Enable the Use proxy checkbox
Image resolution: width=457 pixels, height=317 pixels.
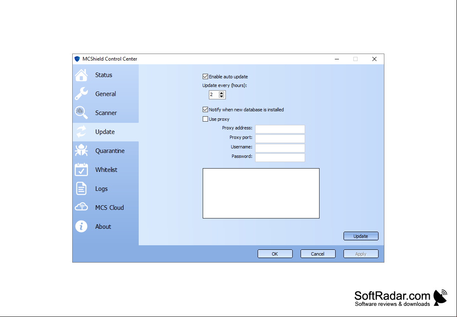205,119
